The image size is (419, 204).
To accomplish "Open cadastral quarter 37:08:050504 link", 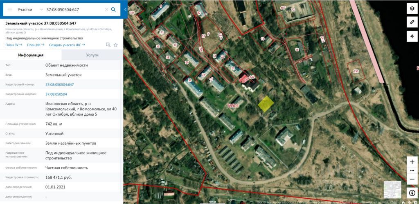I will pos(56,94).
